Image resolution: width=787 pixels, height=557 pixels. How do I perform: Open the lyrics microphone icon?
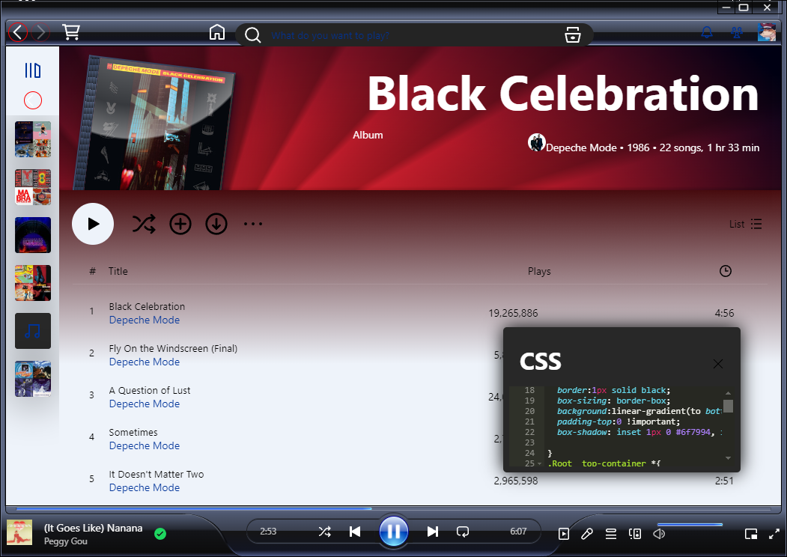(587, 534)
